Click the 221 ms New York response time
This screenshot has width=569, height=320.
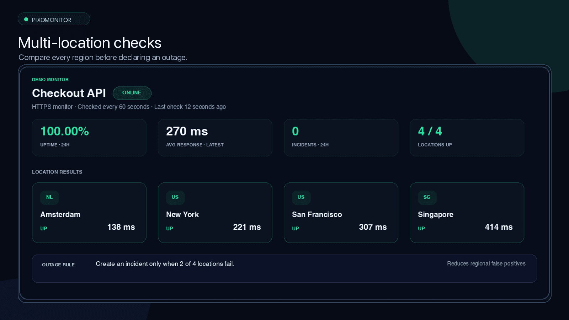(x=247, y=227)
